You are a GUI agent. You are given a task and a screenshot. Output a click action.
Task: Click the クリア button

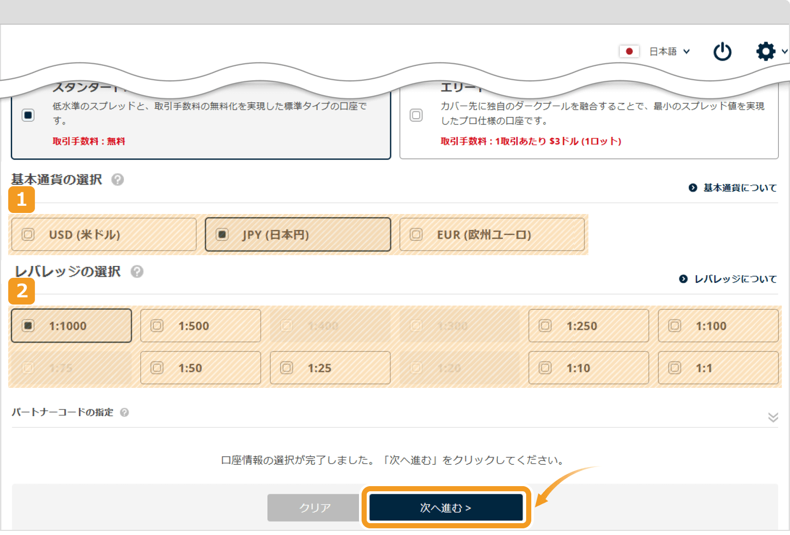pos(314,508)
